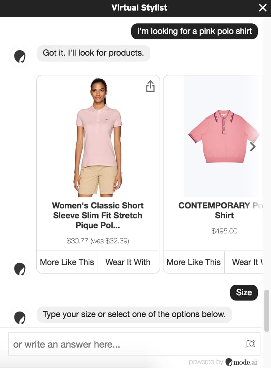
Task: Click the 'i'm looking for a pink polo shirt' bubble
Action: tap(195, 31)
